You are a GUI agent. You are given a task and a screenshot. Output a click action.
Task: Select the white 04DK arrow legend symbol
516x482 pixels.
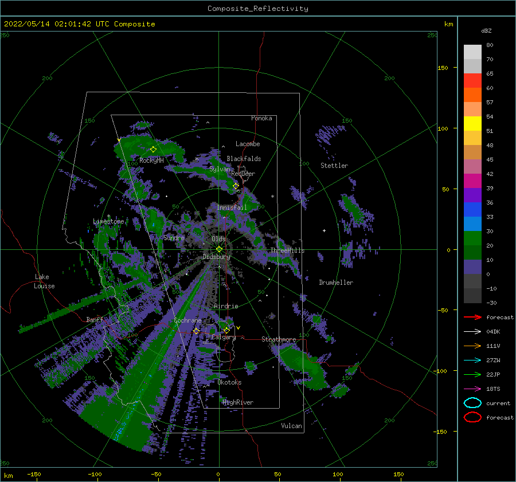(x=472, y=332)
